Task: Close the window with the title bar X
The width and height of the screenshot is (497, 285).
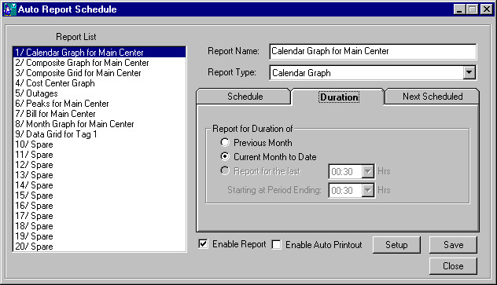Action: click(x=486, y=9)
